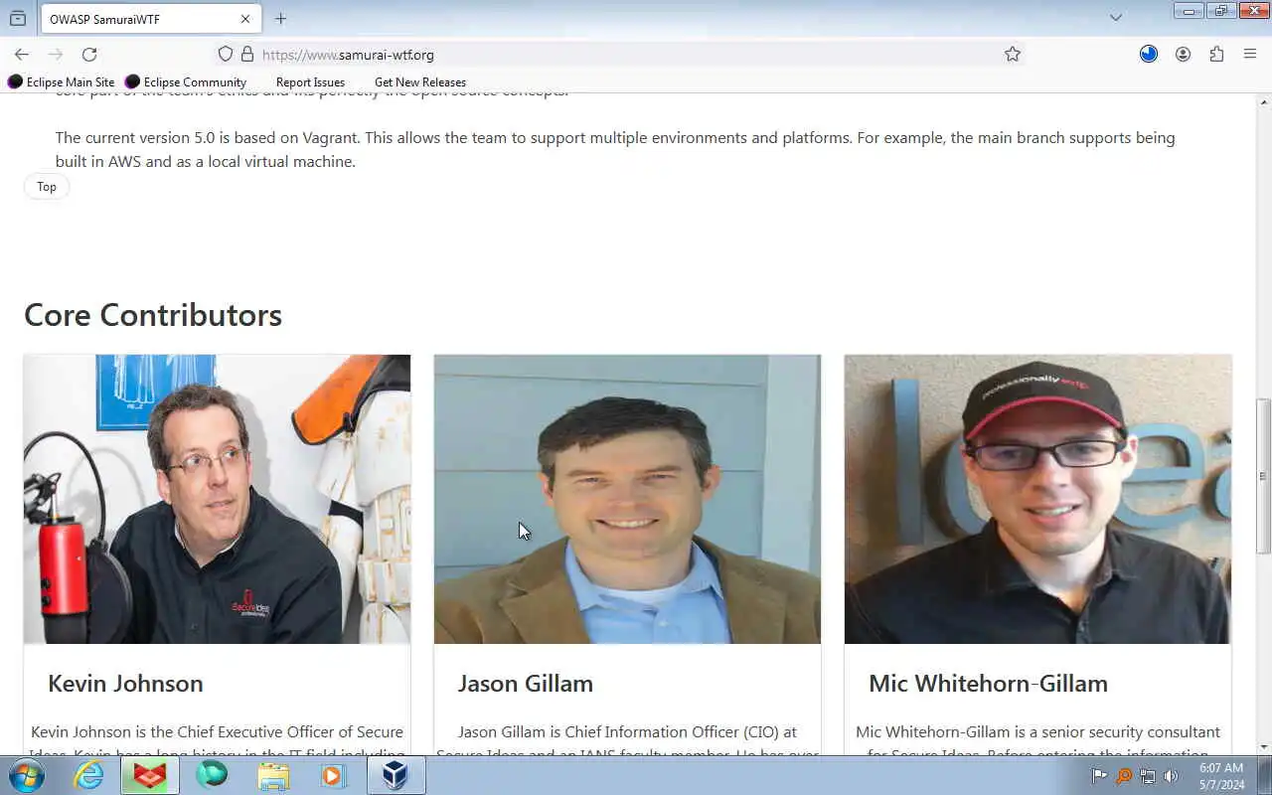Click the shield tracking protection icon
1272x795 pixels.
pyautogui.click(x=226, y=55)
